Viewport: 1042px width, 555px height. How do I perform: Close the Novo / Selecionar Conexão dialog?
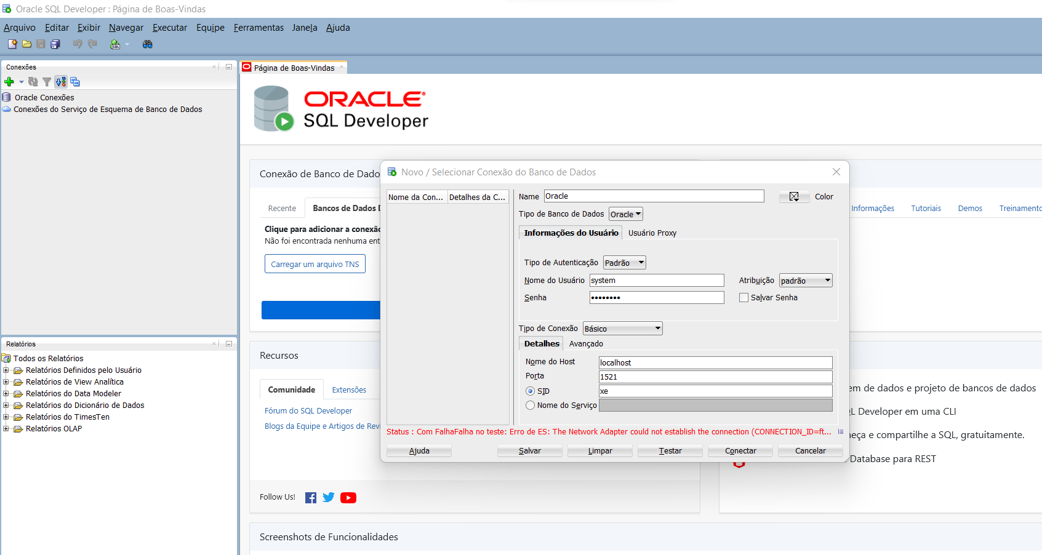(x=836, y=172)
